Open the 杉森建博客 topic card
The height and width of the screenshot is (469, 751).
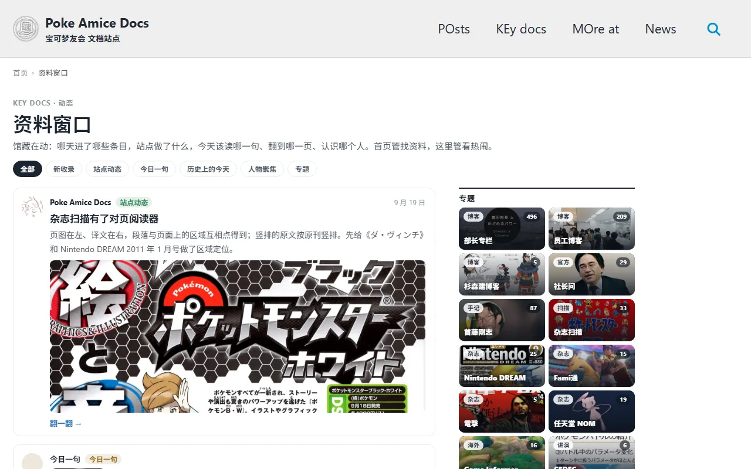tap(502, 274)
